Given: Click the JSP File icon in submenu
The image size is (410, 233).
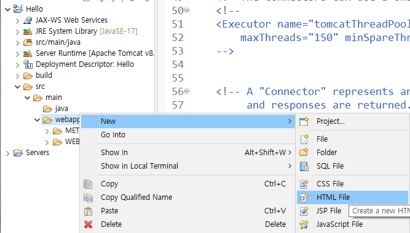Looking at the screenshot, I should 304,211.
